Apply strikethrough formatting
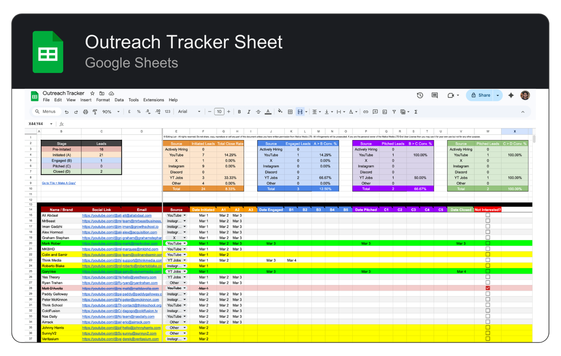 click(x=258, y=112)
